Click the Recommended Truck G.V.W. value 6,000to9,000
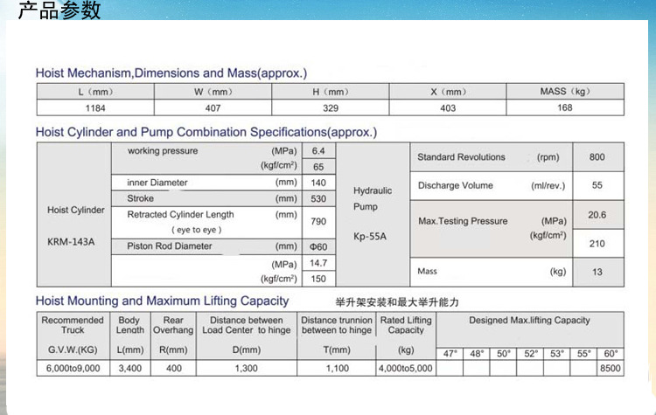This screenshot has height=415, width=656. pos(73,369)
